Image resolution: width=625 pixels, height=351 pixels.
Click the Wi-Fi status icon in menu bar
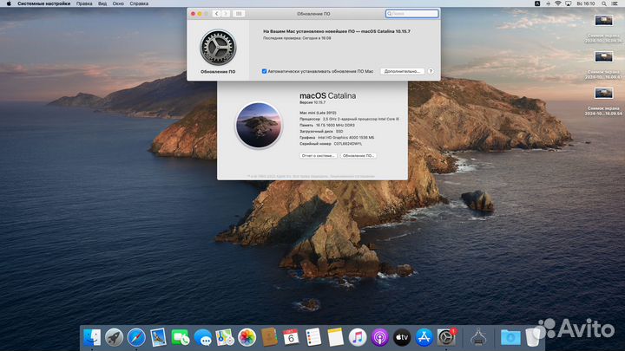click(x=558, y=3)
